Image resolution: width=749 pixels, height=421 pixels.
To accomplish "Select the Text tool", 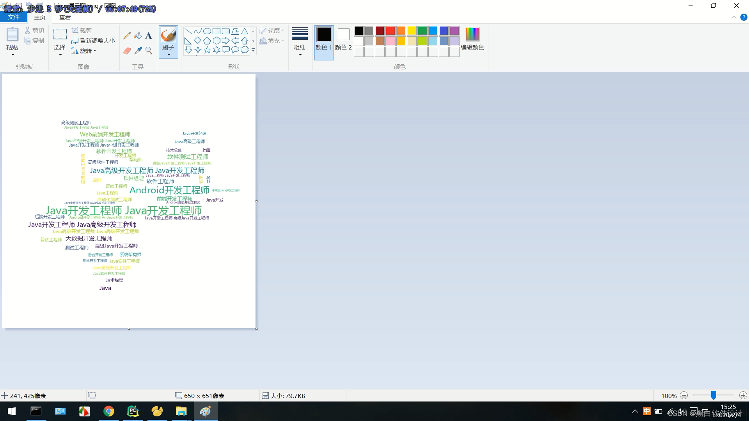I will [x=149, y=36].
